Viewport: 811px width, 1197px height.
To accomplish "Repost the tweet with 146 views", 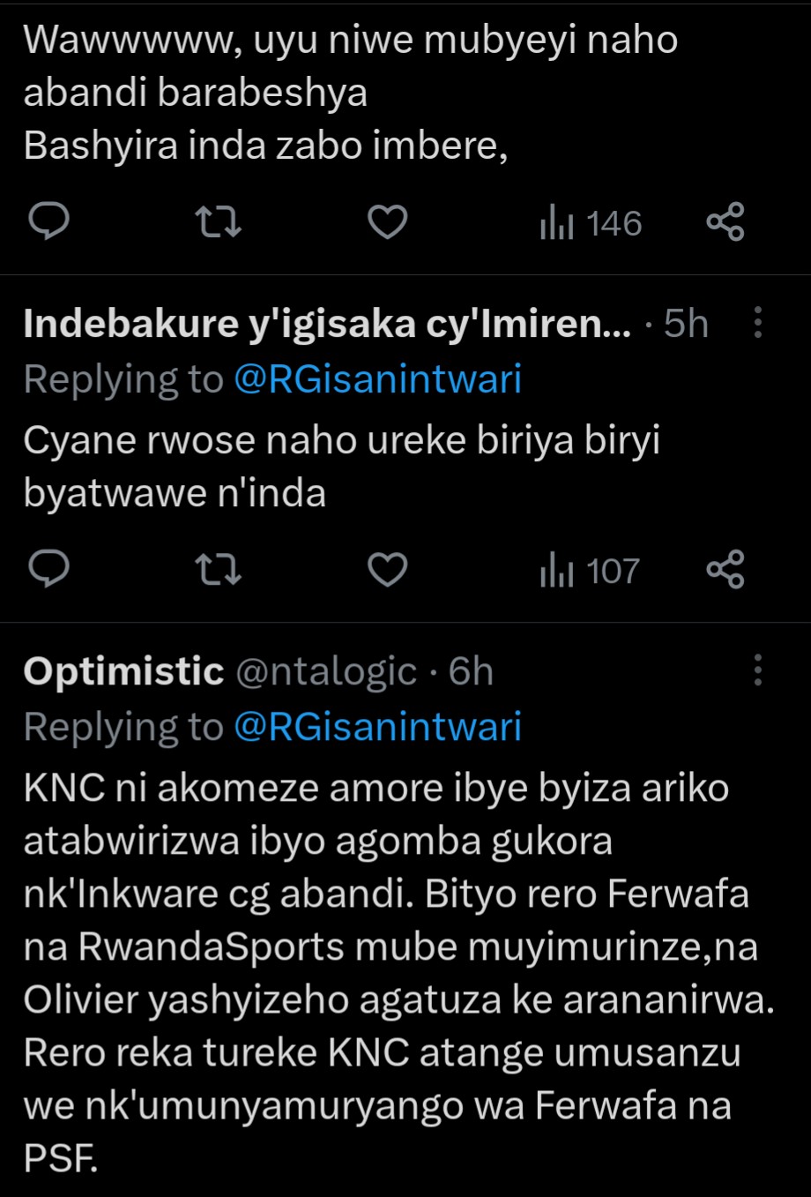I will 218,222.
